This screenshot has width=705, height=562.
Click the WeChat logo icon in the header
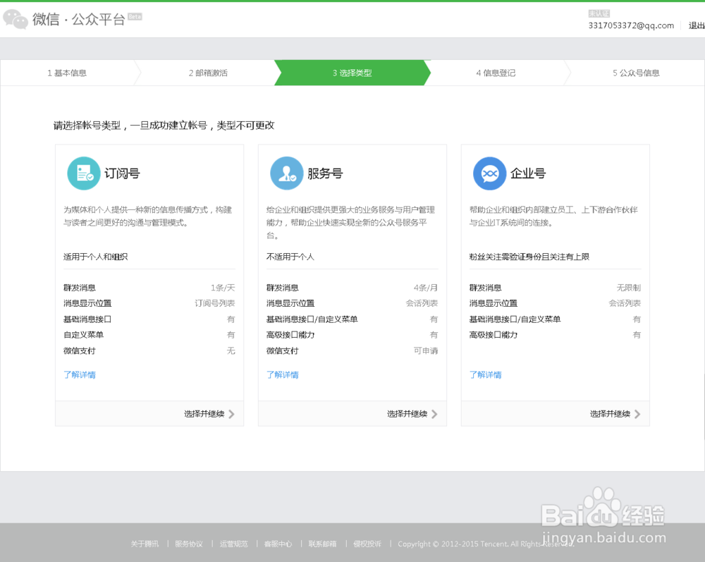point(16,19)
